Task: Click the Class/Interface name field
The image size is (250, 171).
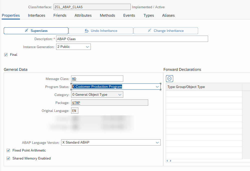Action: pyautogui.click(x=92, y=7)
